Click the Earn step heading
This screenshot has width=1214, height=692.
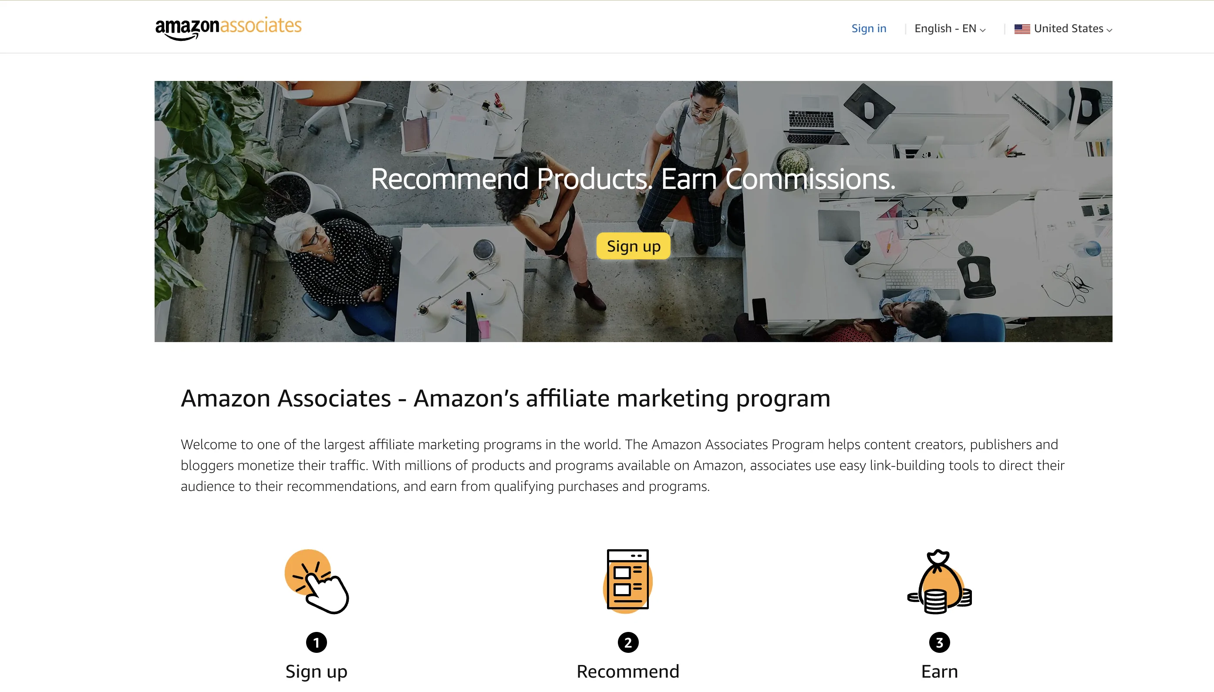[x=939, y=672]
